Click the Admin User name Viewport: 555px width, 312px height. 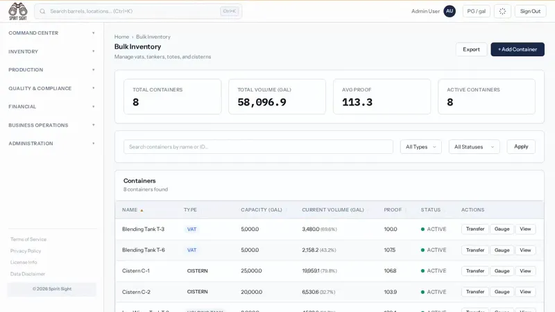[x=425, y=11]
